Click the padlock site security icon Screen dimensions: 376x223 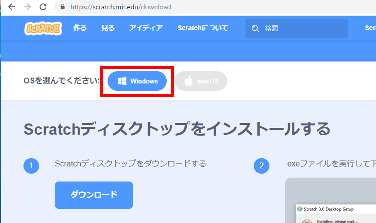pos(63,7)
